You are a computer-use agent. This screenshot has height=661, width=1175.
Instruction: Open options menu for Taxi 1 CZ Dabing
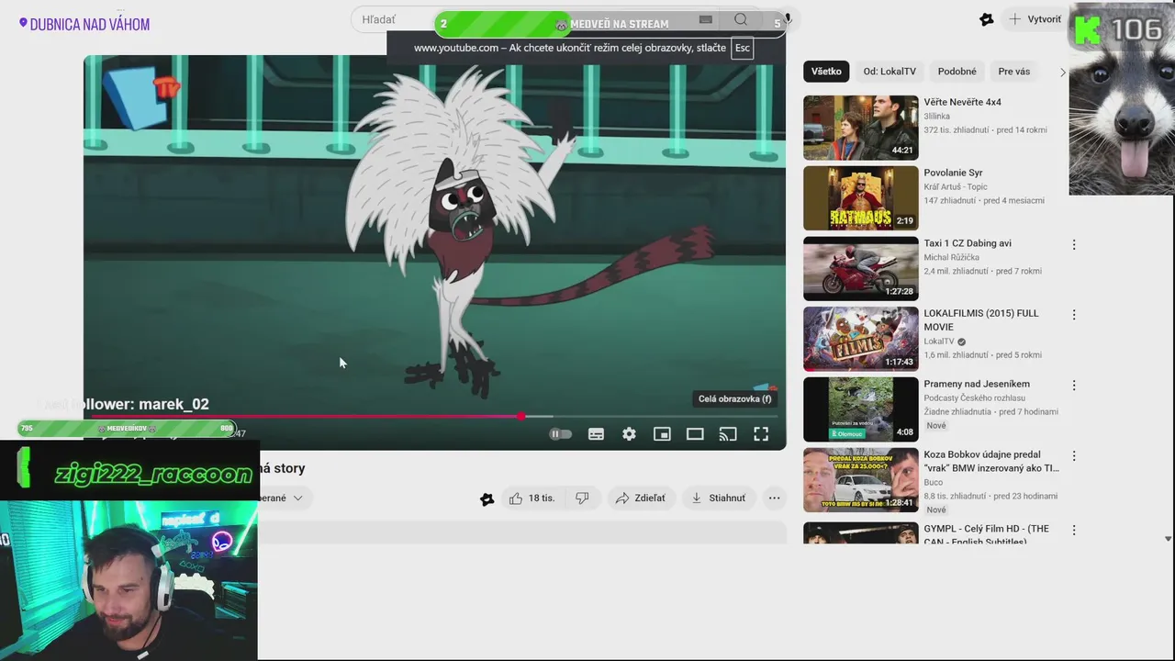point(1073,245)
